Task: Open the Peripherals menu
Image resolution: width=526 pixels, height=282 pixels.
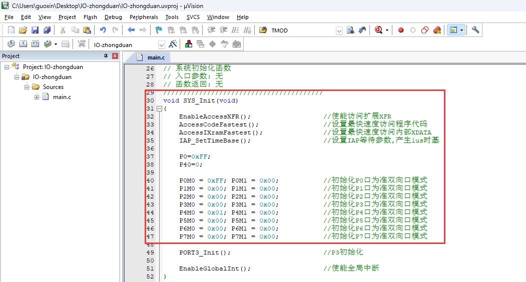Action: point(144,17)
